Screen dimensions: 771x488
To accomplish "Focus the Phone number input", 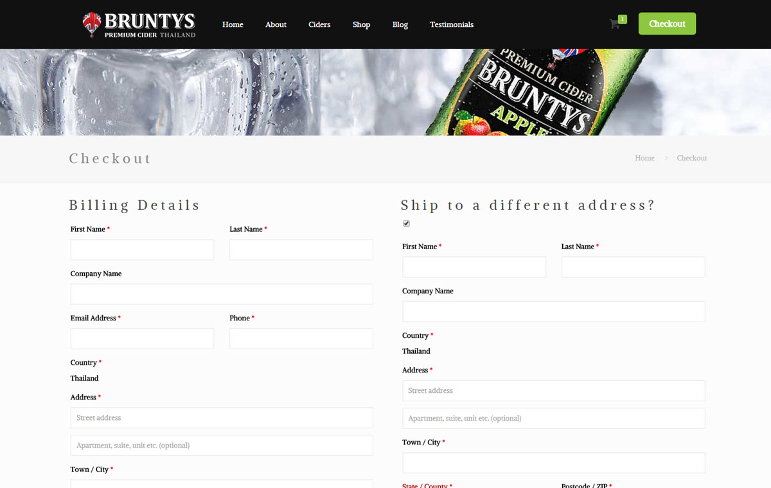I will (301, 338).
